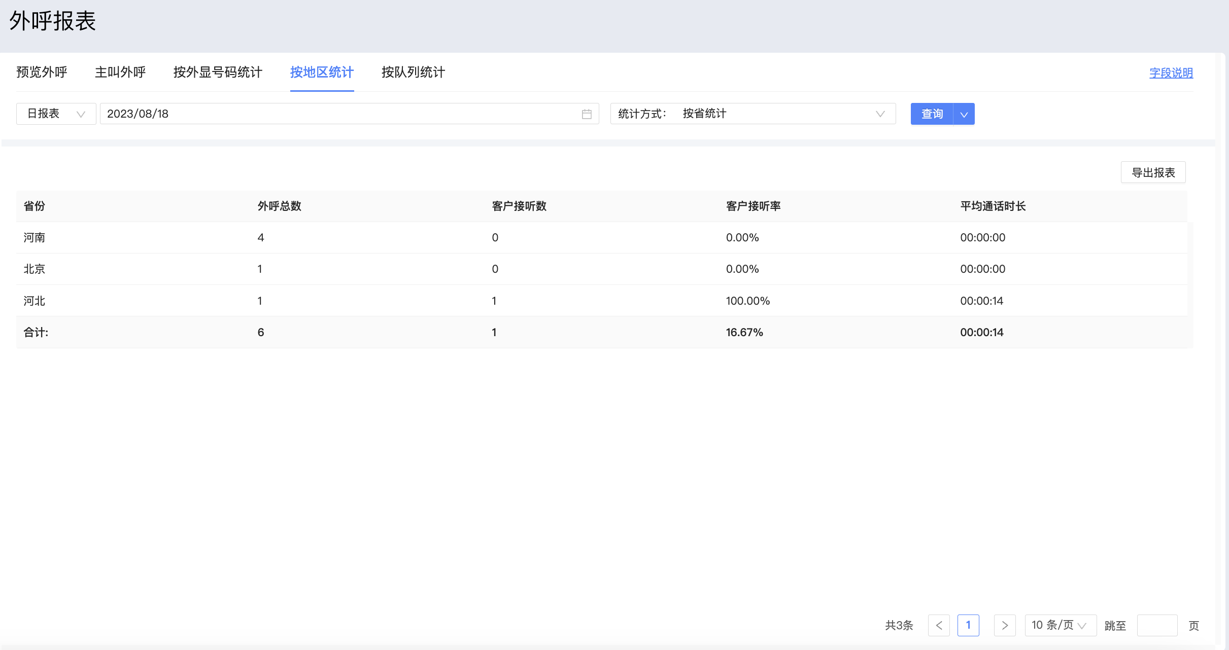Image resolution: width=1229 pixels, height=650 pixels.
Task: Open 按外显号码统计 tab
Action: [x=218, y=73]
